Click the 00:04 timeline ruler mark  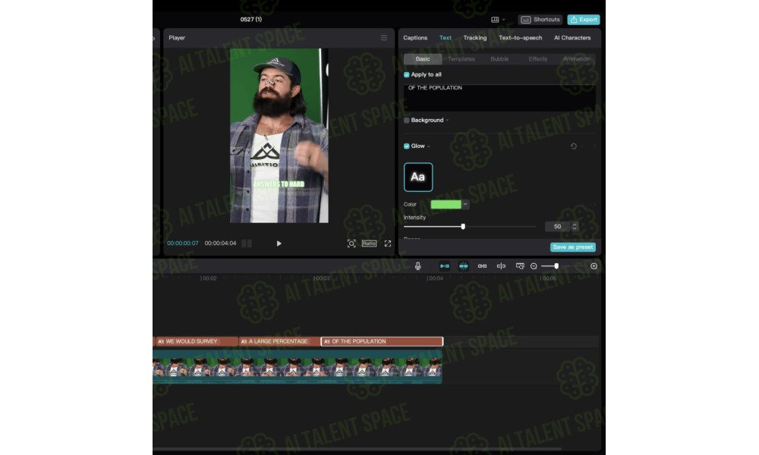(x=435, y=278)
